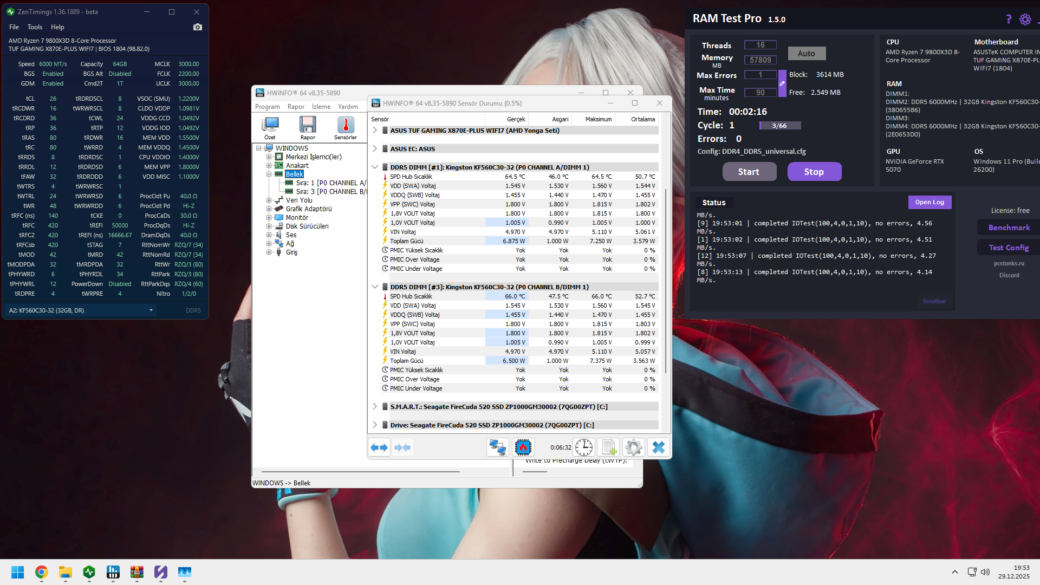Open HWiNFO İzleme menu
Image resolution: width=1040 pixels, height=585 pixels.
[321, 107]
